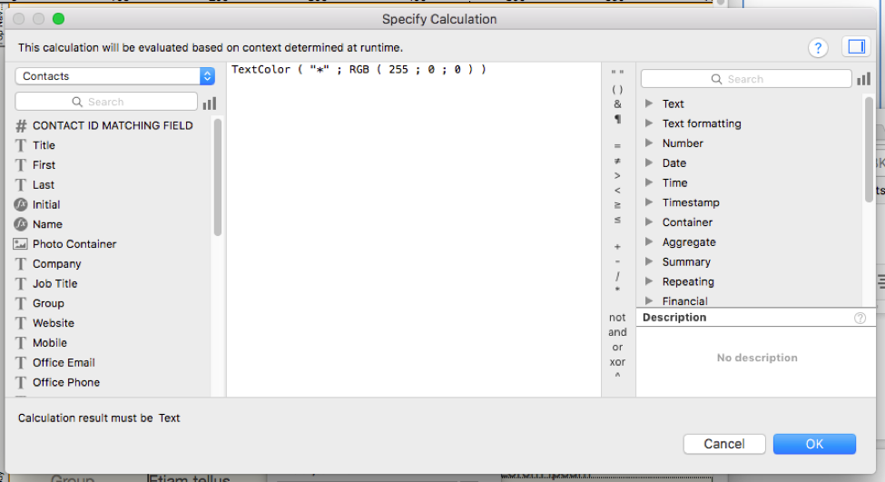Click the Photo Container field icon
The height and width of the screenshot is (482, 885).
point(20,244)
